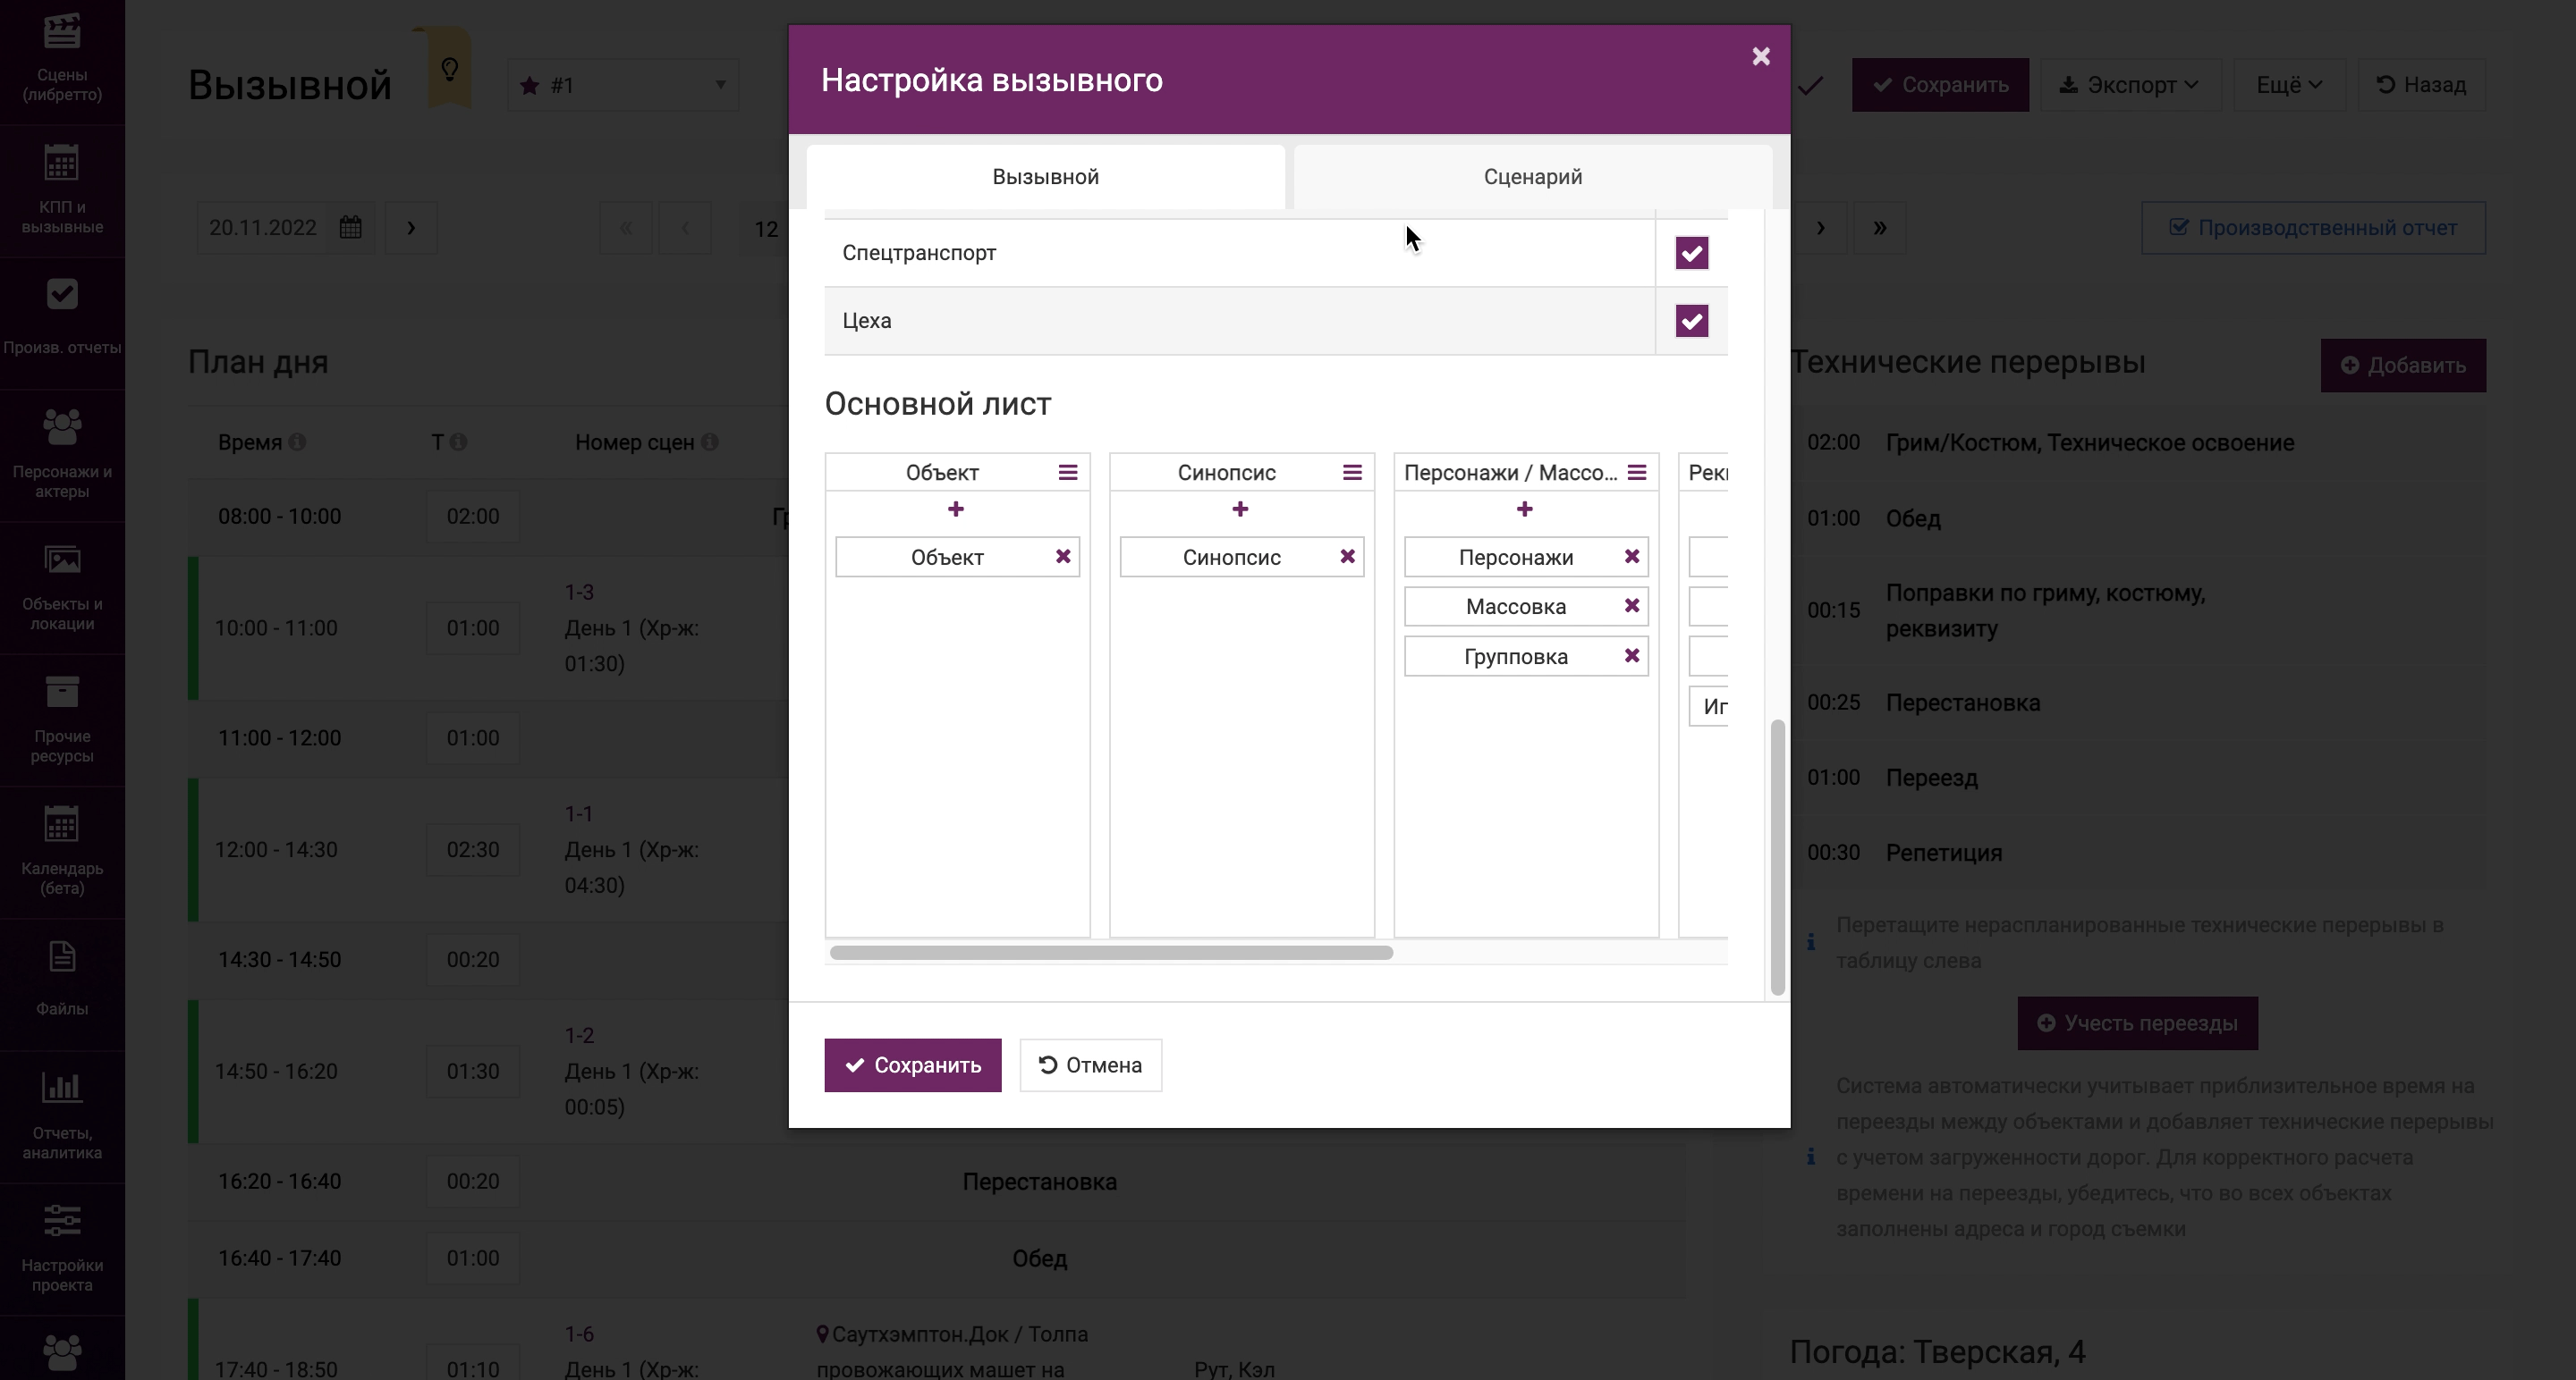Open the calendar date picker icon

[350, 228]
